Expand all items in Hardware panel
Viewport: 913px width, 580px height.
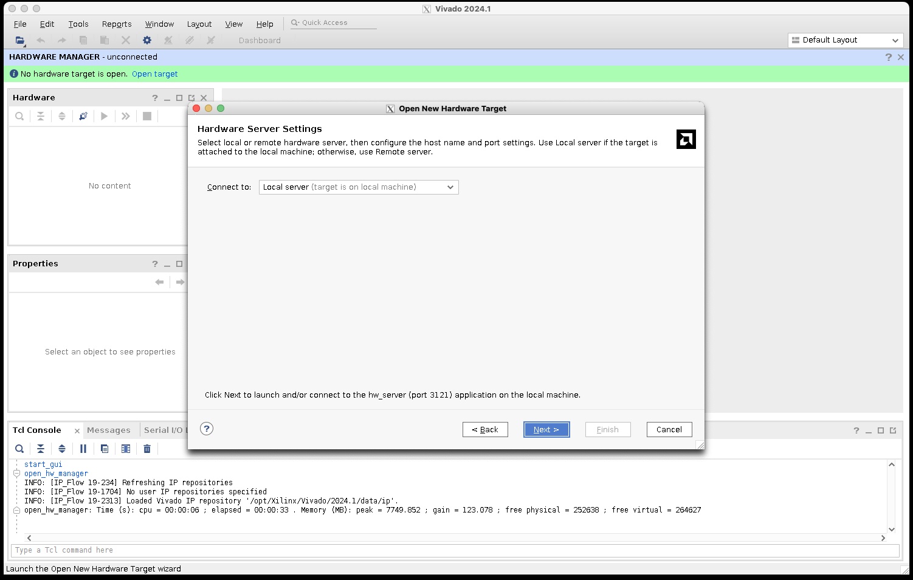point(62,116)
